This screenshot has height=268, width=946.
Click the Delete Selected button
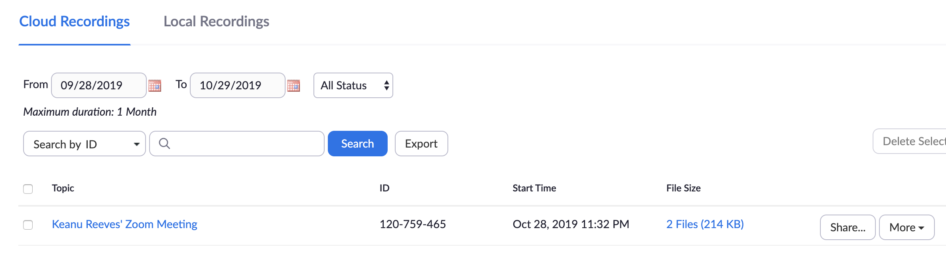click(910, 141)
